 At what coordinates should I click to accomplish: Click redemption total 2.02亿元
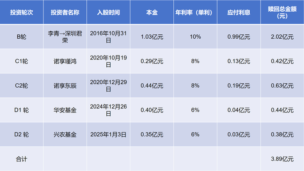282,37
